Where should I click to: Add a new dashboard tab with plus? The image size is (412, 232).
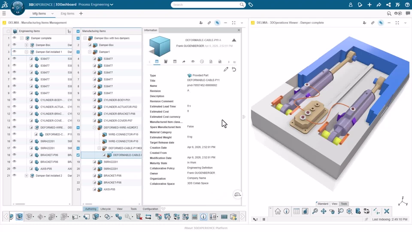81,14
